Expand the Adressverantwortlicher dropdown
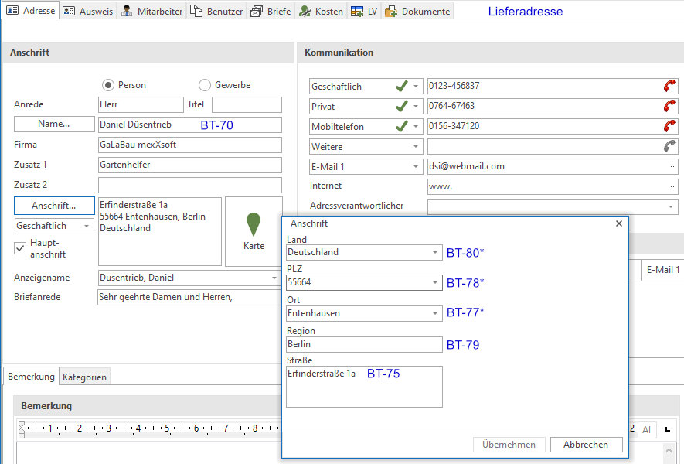This screenshot has width=684, height=464. pyautogui.click(x=671, y=207)
